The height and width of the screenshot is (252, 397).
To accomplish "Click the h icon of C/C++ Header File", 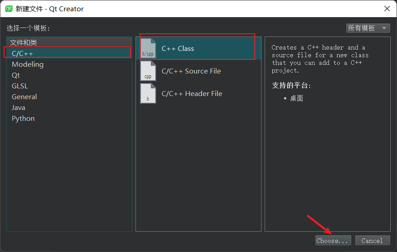I will (x=148, y=94).
